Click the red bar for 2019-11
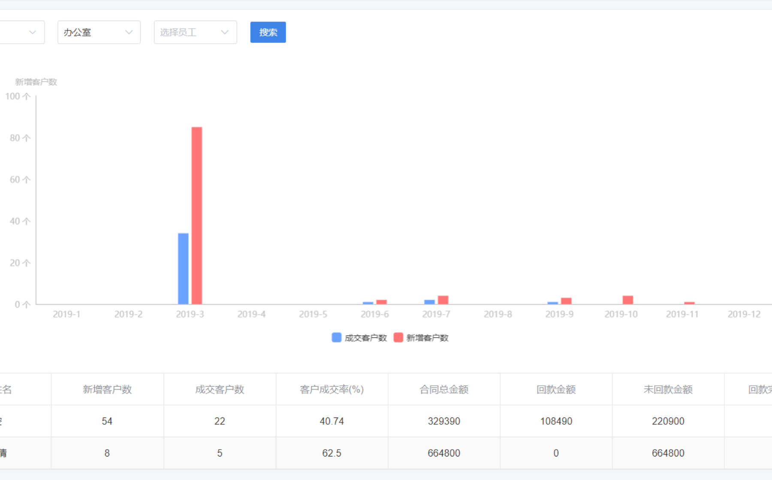Viewport: 772px width, 480px height. coord(689,303)
